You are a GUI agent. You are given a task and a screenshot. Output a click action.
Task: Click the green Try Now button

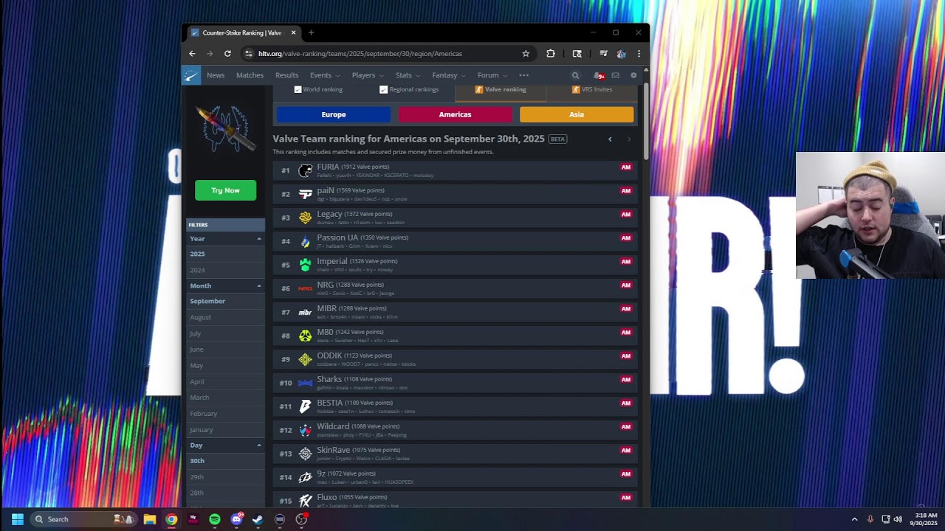pyautogui.click(x=225, y=190)
